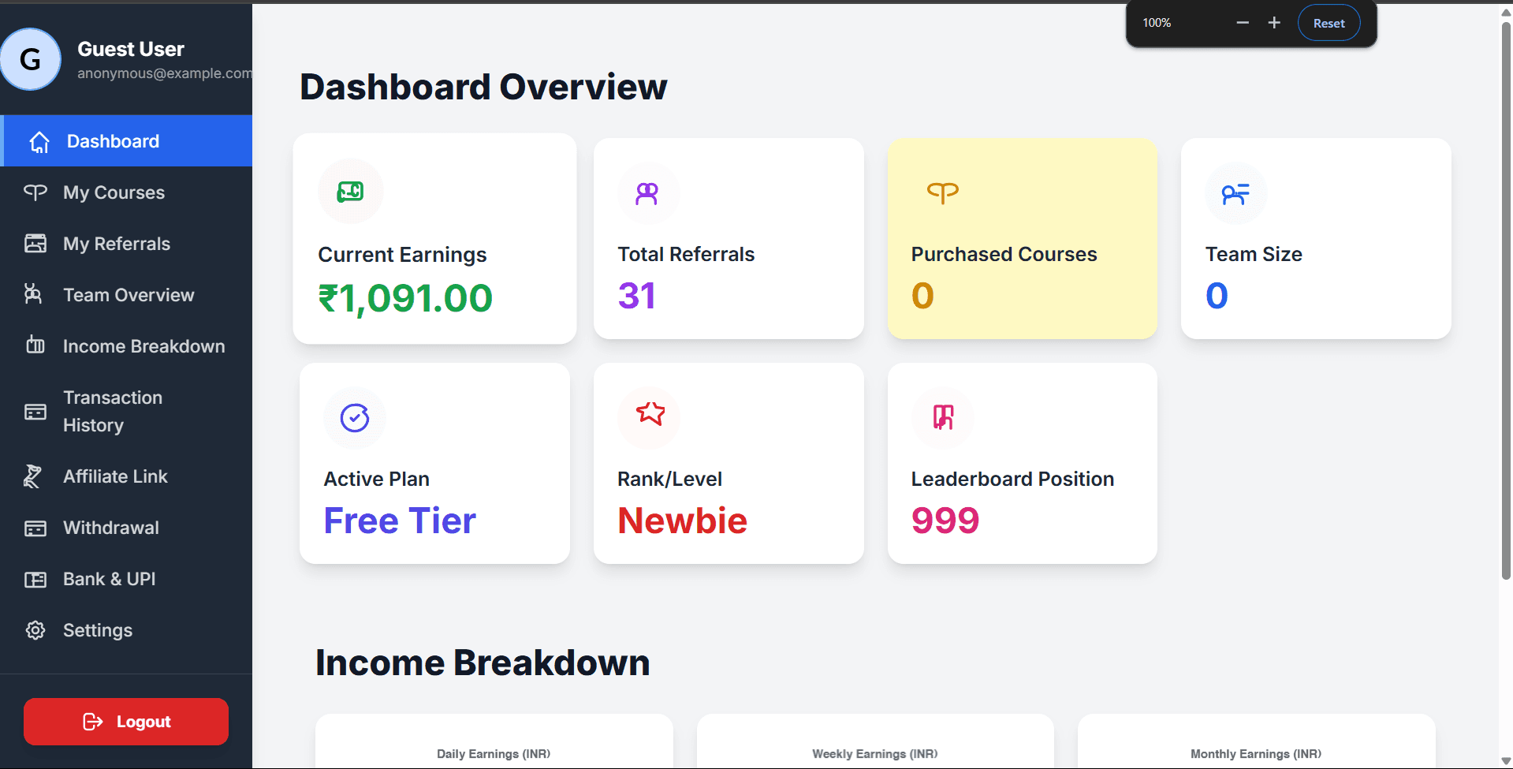Click the Bank & UPI card icon
1513x769 pixels.
(x=35, y=578)
